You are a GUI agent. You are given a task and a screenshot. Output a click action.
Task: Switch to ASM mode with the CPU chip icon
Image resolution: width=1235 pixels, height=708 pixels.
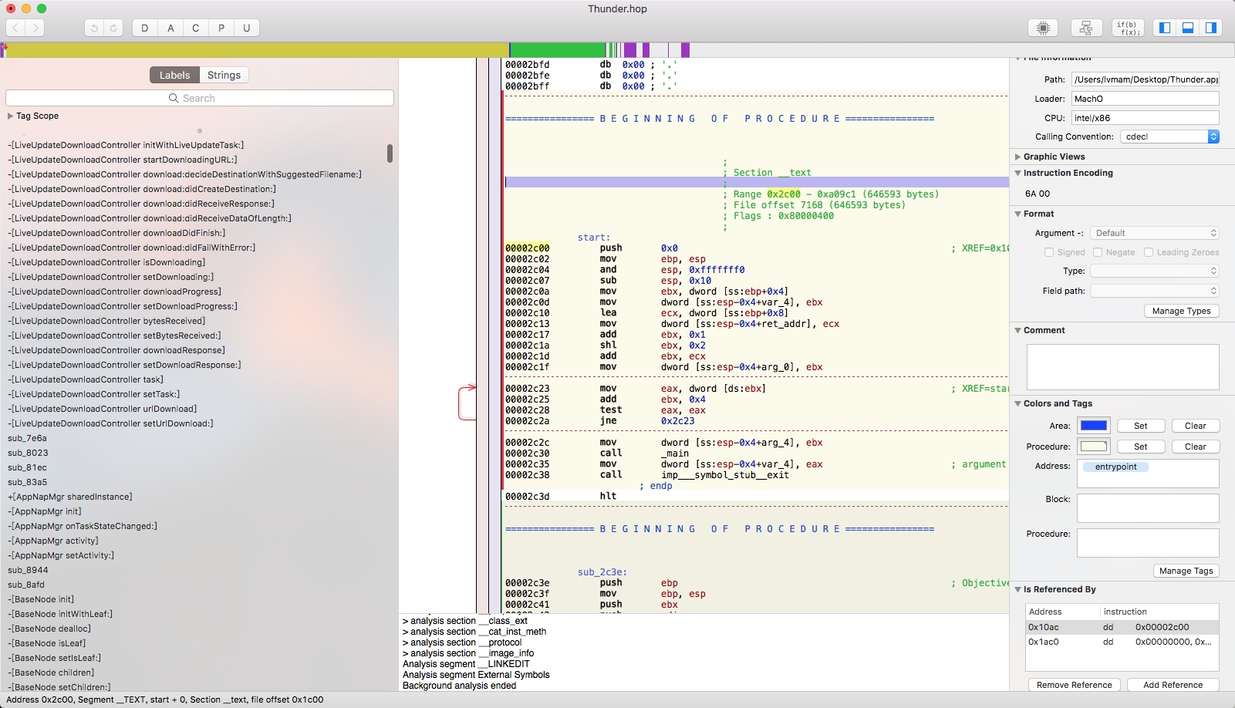click(x=1043, y=28)
